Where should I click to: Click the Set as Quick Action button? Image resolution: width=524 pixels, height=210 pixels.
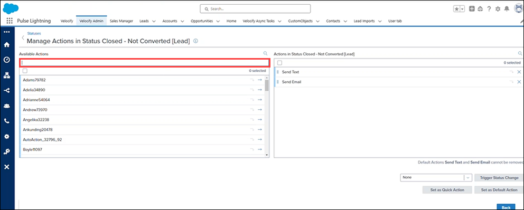tap(447, 189)
